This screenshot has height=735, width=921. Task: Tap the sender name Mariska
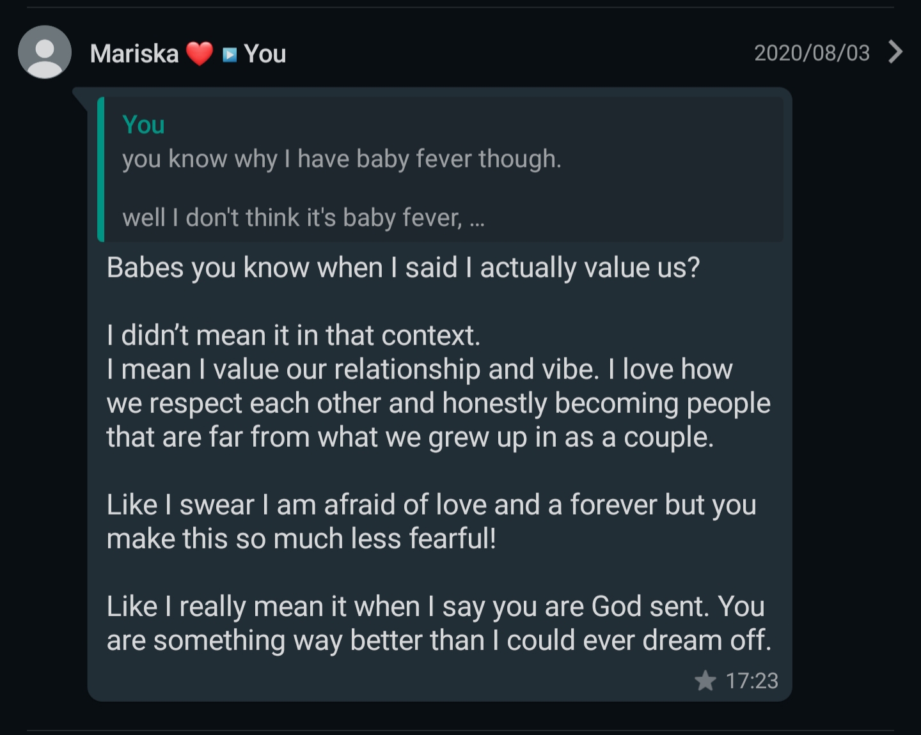134,54
